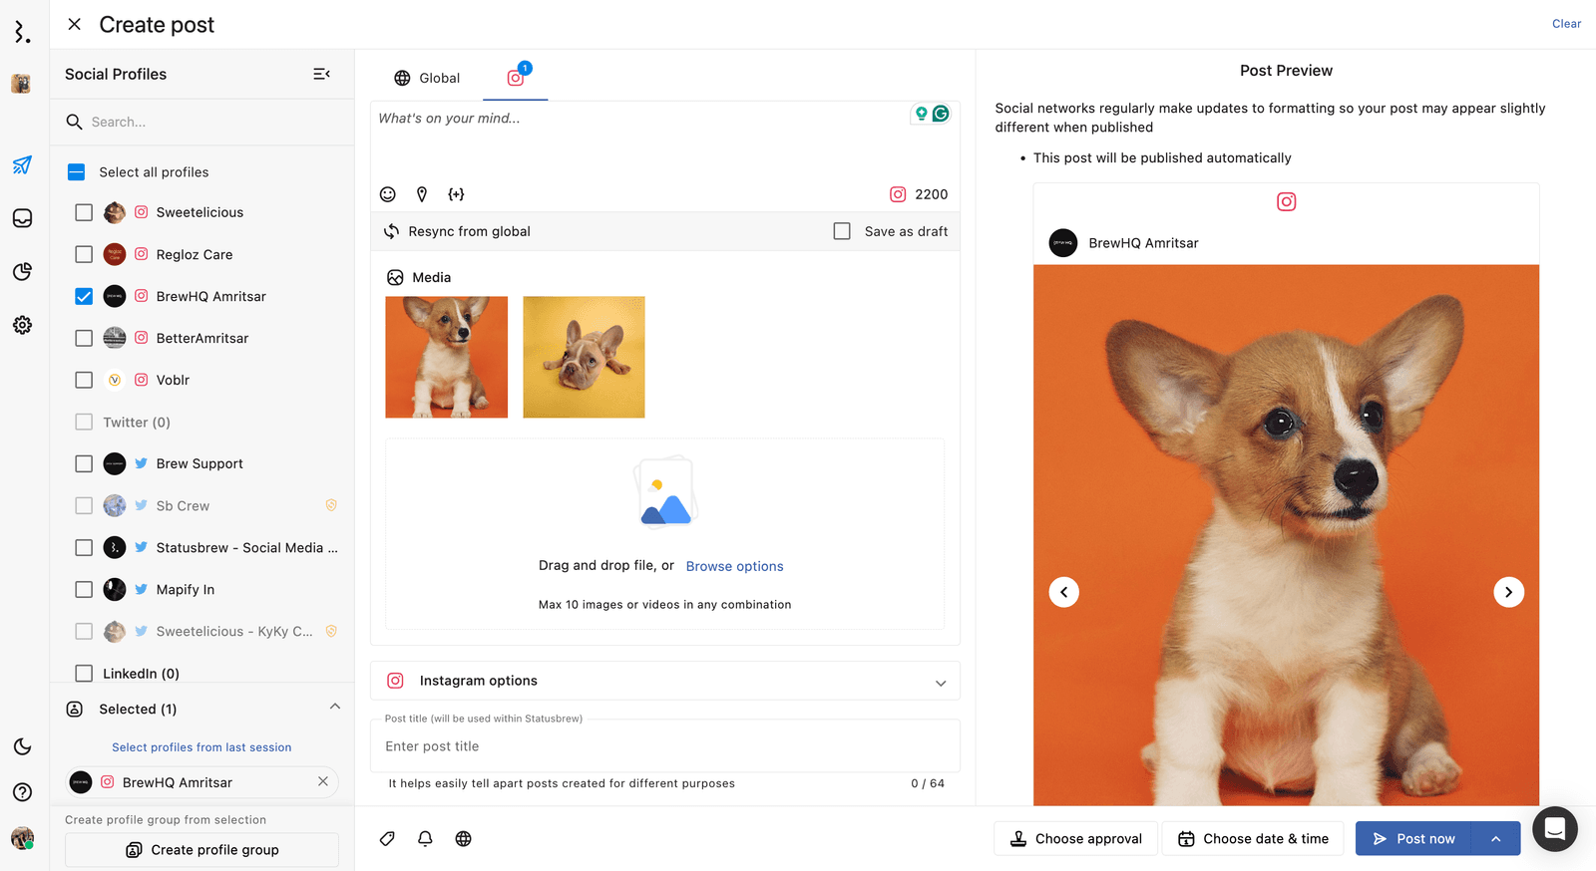This screenshot has width=1596, height=871.
Task: Open the tag label icon in footer
Action: tap(387, 839)
